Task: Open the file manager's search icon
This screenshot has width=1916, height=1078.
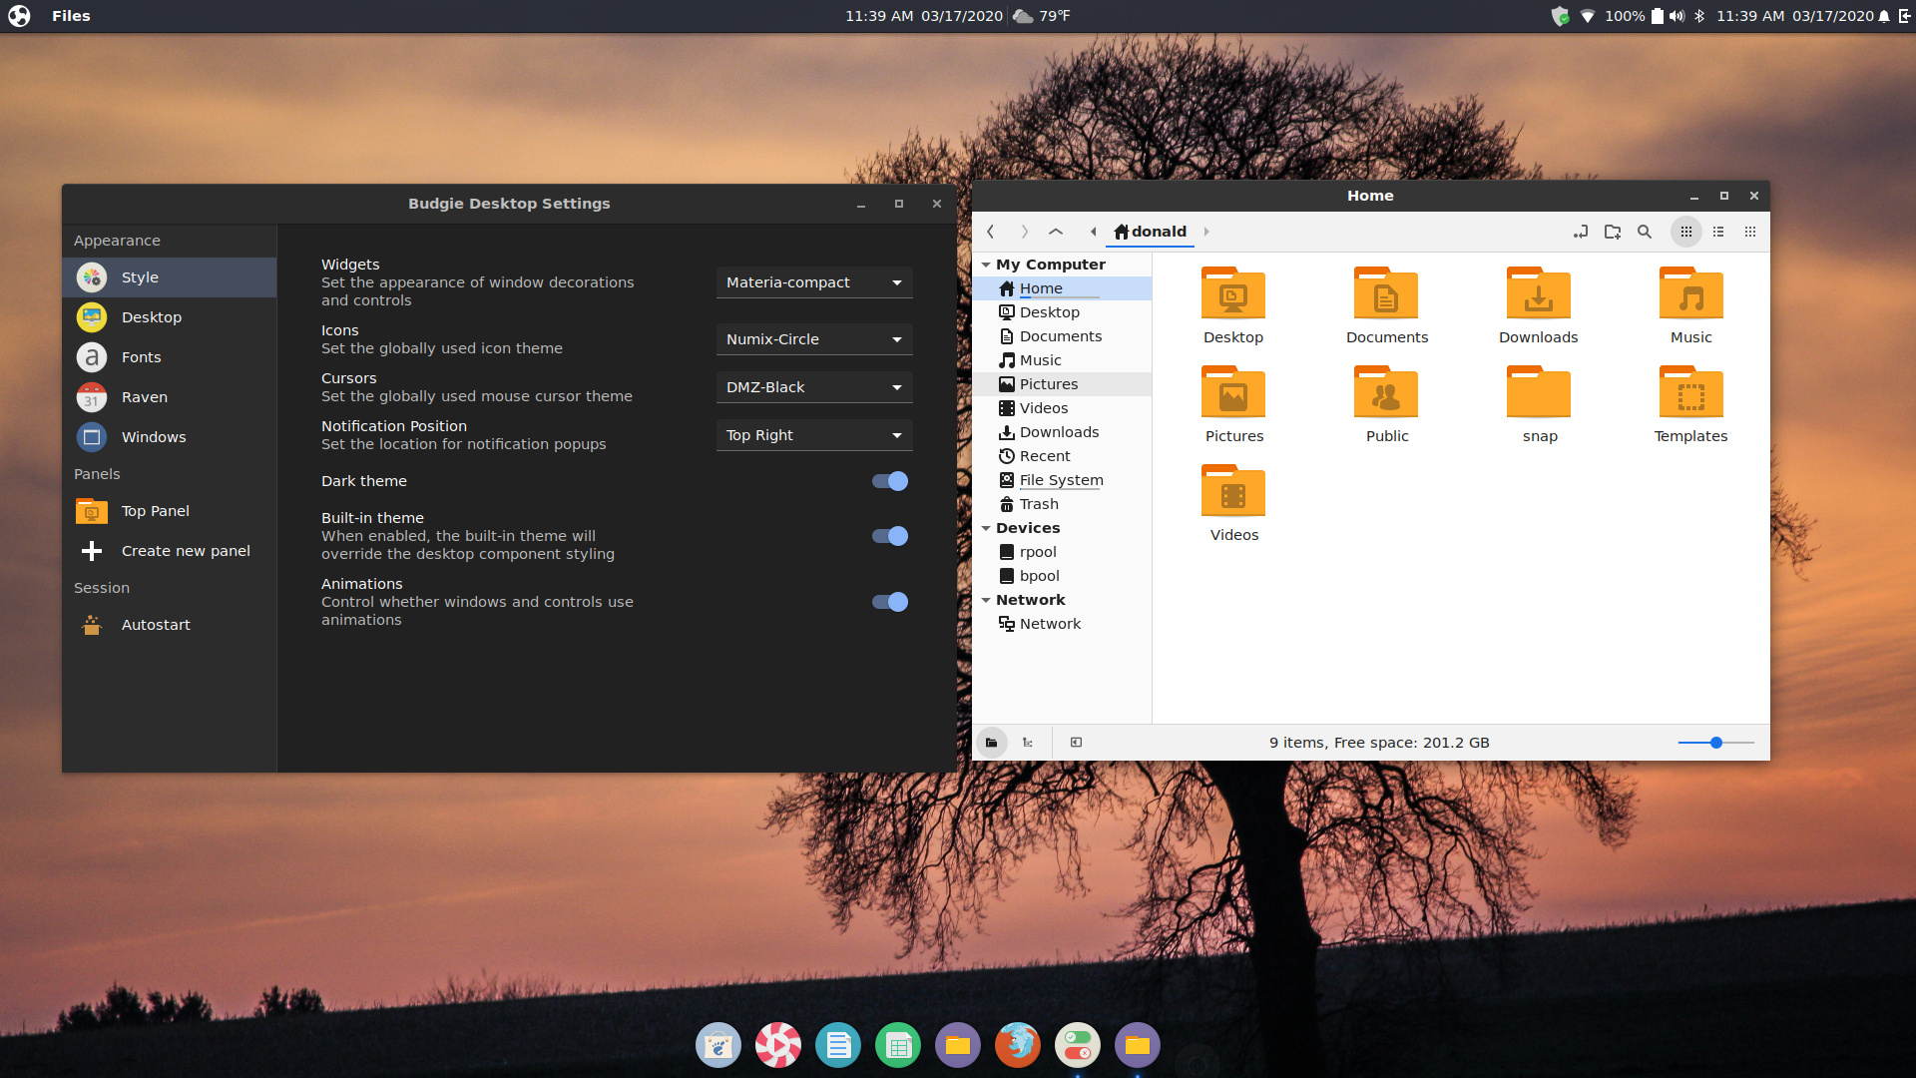Action: (x=1644, y=232)
